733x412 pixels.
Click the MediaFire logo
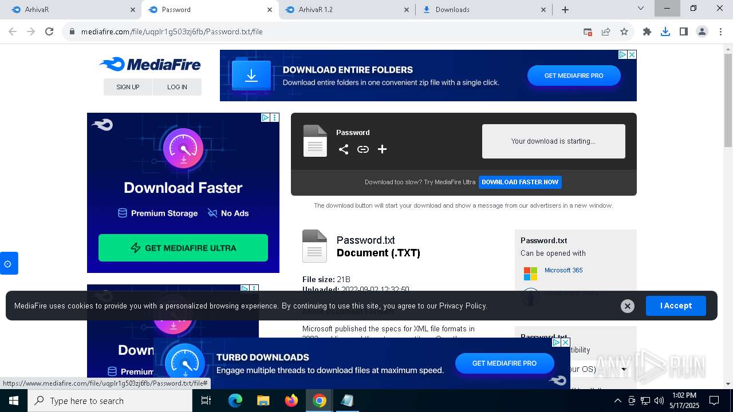click(x=150, y=64)
